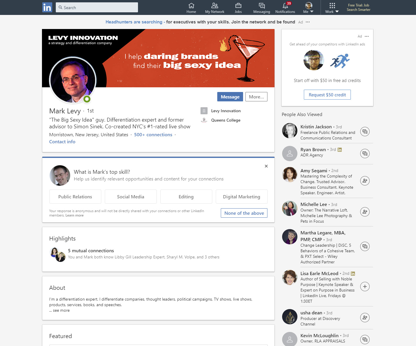
Task: View Notifications bell with 39 badge
Action: click(x=285, y=8)
